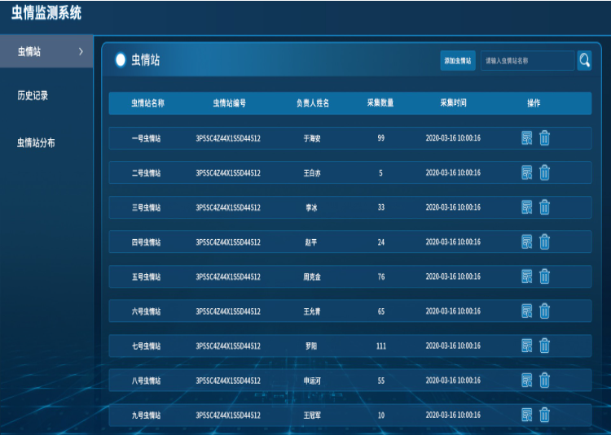Delete the 六号虫情站 row

point(544,311)
